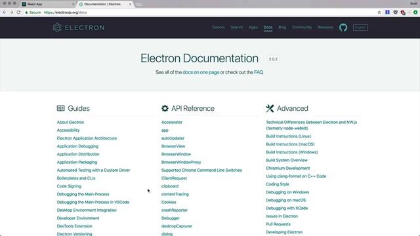This screenshot has width=420, height=236.
Task: Open the Boilerplates and CLIs guide
Action: [76, 178]
